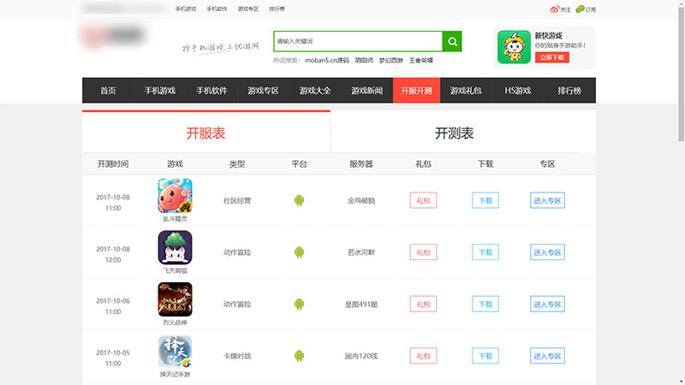The height and width of the screenshot is (385, 685).
Task: Click 进入专区 button for 飞天萌猫
Action: 547,252
